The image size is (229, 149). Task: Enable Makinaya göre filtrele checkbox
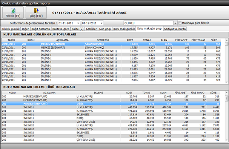pyautogui.click(x=180, y=23)
